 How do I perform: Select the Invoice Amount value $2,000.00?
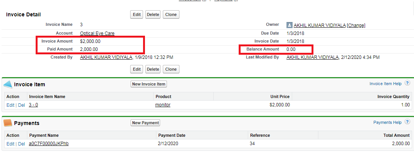pos(90,41)
